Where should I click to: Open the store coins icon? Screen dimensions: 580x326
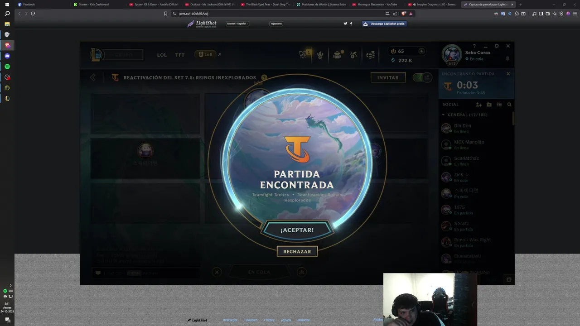pos(370,55)
